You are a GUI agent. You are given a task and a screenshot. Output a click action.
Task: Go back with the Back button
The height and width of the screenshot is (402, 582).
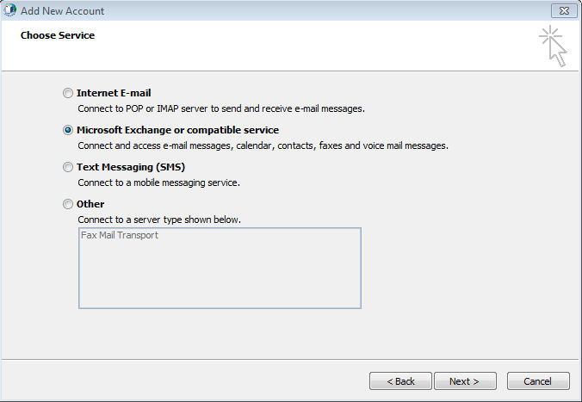click(x=400, y=380)
